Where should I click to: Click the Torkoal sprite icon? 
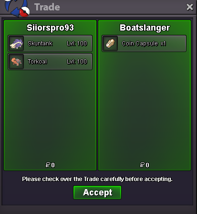tap(16, 62)
